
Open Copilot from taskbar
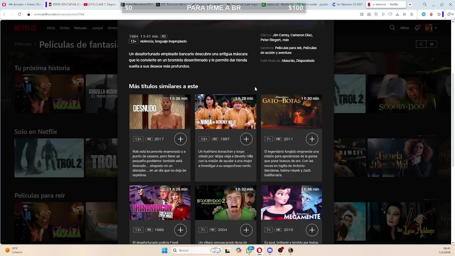[x=239, y=250]
